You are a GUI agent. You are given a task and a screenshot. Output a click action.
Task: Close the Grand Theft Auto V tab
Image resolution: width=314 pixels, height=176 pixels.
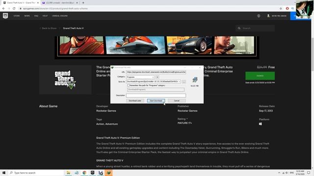tap(38, 3)
